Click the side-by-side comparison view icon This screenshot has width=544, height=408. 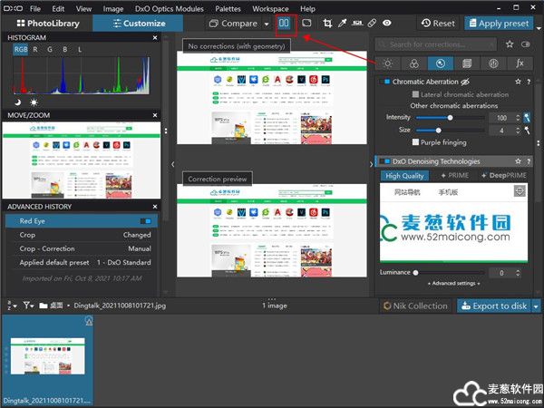click(x=287, y=23)
